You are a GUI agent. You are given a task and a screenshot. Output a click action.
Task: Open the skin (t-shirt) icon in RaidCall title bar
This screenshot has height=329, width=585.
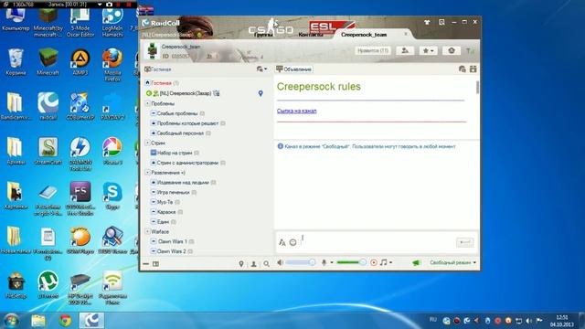point(427,22)
